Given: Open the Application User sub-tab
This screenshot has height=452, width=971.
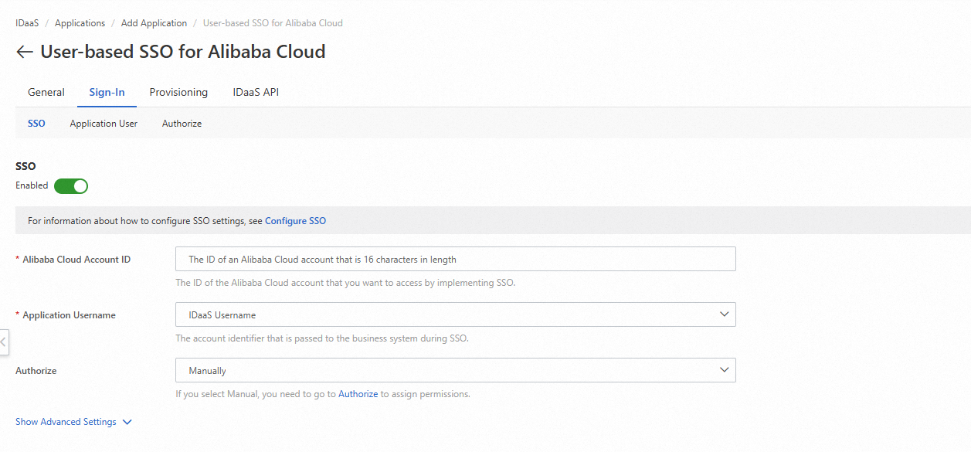Looking at the screenshot, I should coord(104,124).
